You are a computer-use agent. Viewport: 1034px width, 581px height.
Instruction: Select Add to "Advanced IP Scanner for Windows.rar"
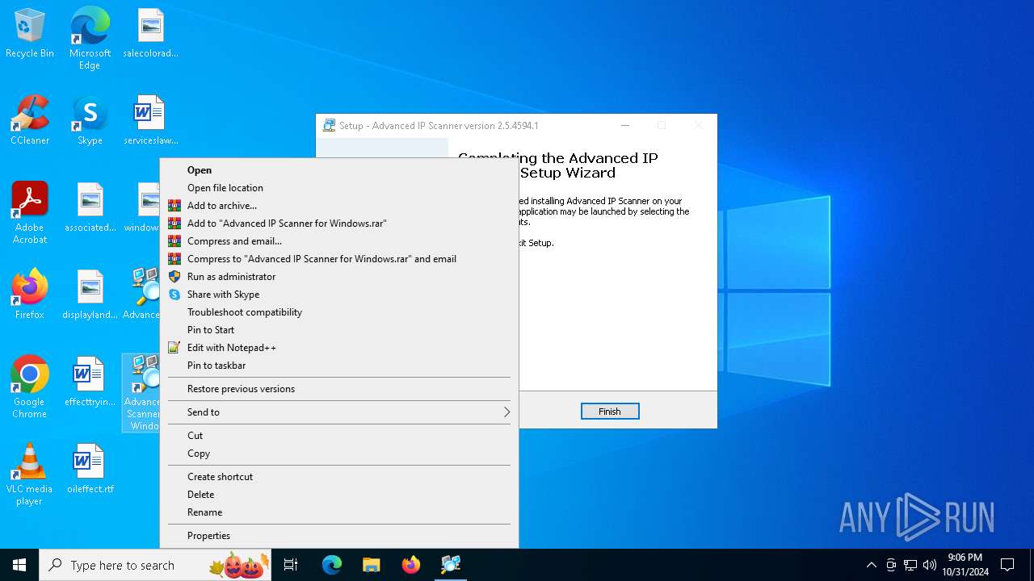[339, 224]
